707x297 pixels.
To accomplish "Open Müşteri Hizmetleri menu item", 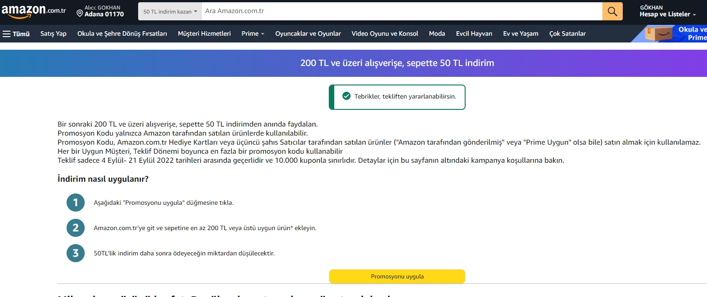I will (x=204, y=33).
